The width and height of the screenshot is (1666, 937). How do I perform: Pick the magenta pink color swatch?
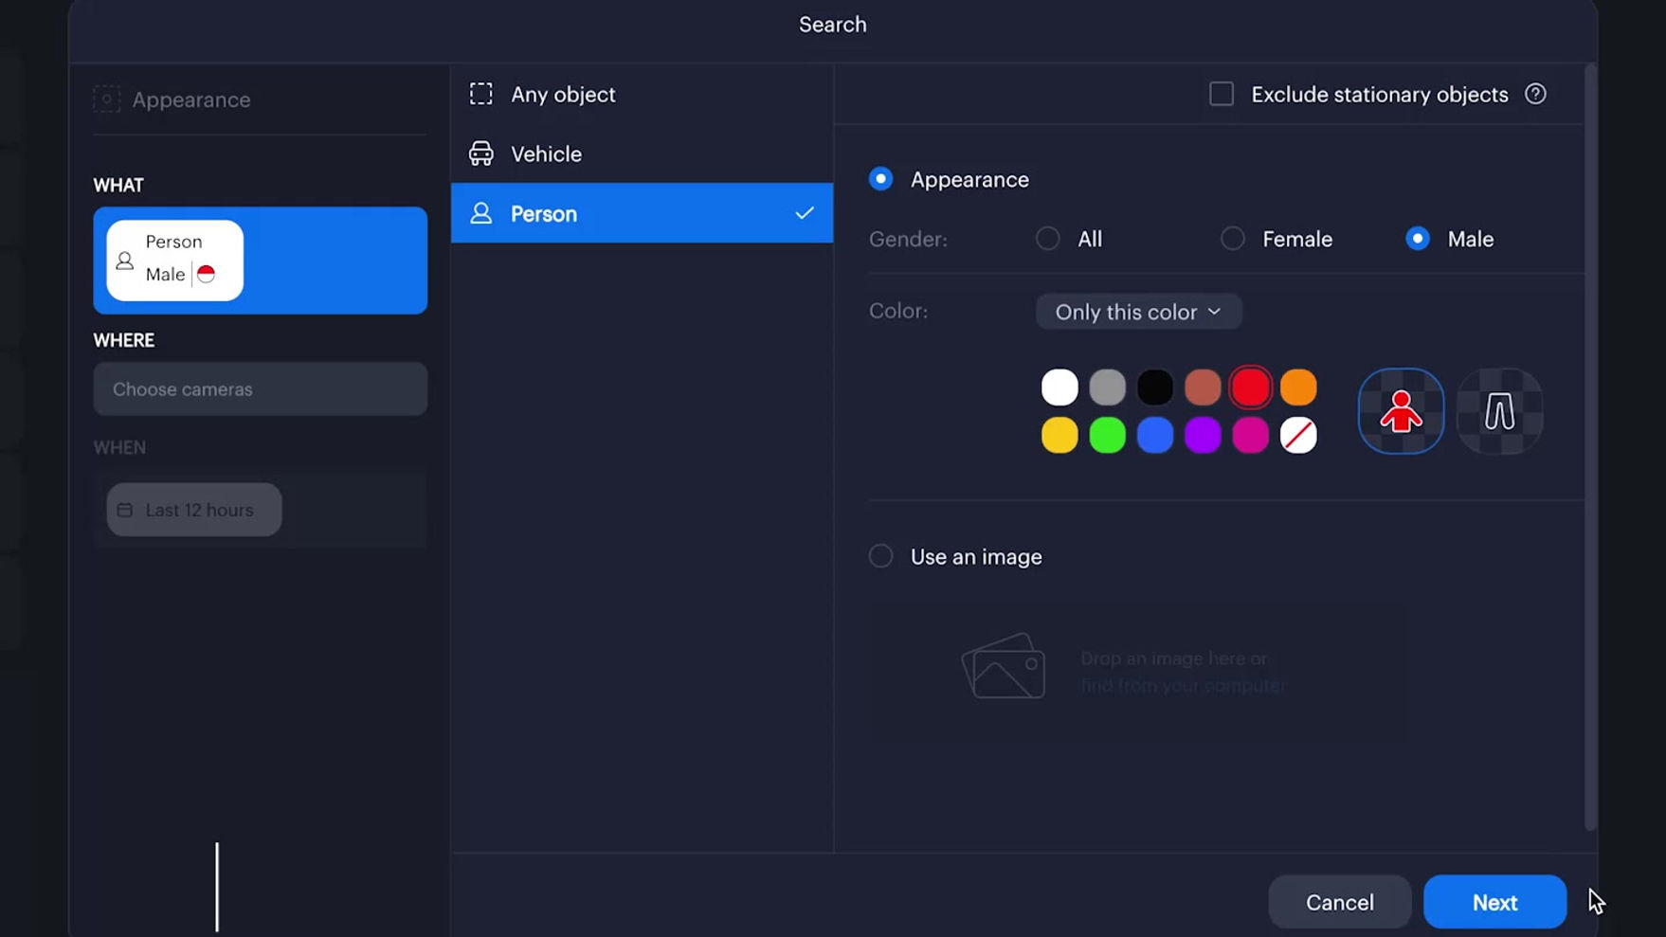(1251, 436)
